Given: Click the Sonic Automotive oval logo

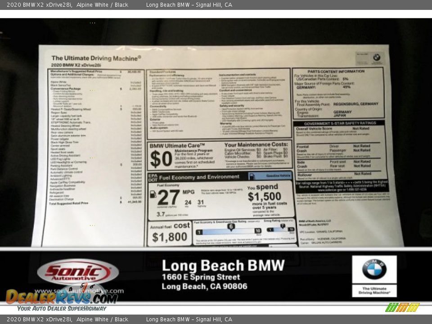Looking at the screenshot, I should (x=78, y=272).
